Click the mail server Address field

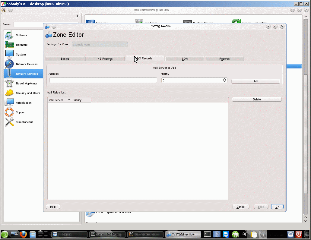[103, 80]
